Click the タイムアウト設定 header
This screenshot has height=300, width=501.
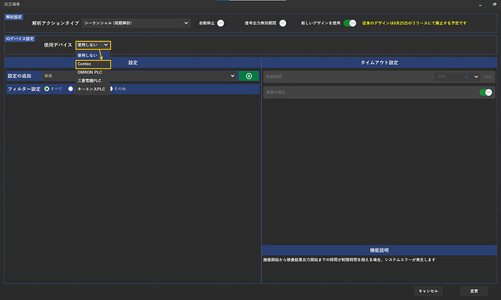tap(379, 62)
